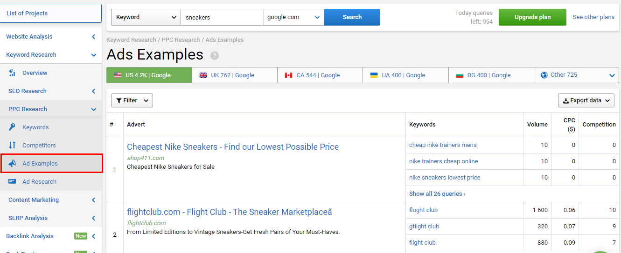Collapse the PPC Research section

pyautogui.click(x=94, y=109)
